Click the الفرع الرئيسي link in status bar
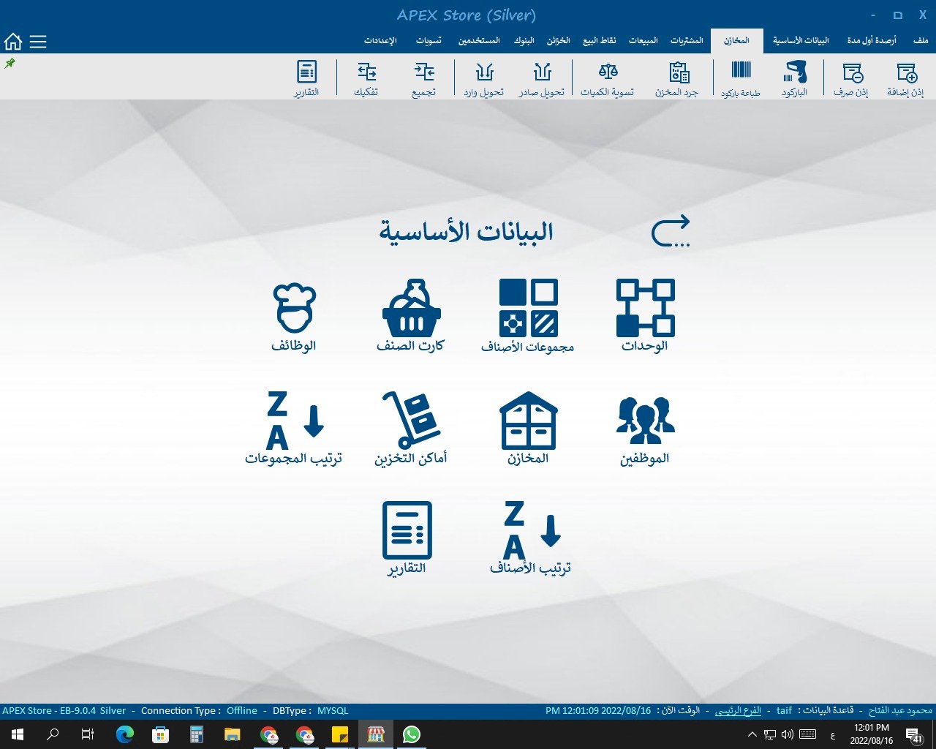This screenshot has height=749, width=936. point(738,710)
